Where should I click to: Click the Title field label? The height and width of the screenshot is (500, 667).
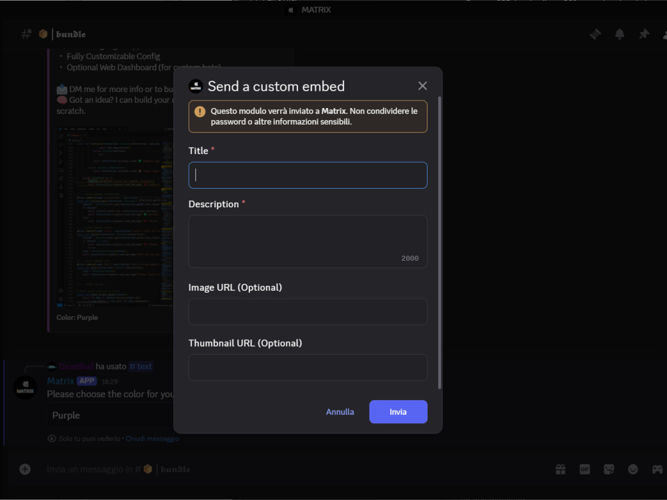point(198,151)
